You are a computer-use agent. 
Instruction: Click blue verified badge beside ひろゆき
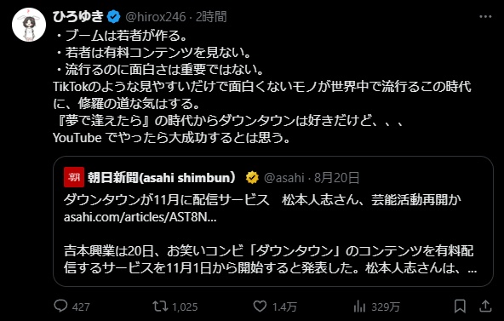pyautogui.click(x=113, y=17)
